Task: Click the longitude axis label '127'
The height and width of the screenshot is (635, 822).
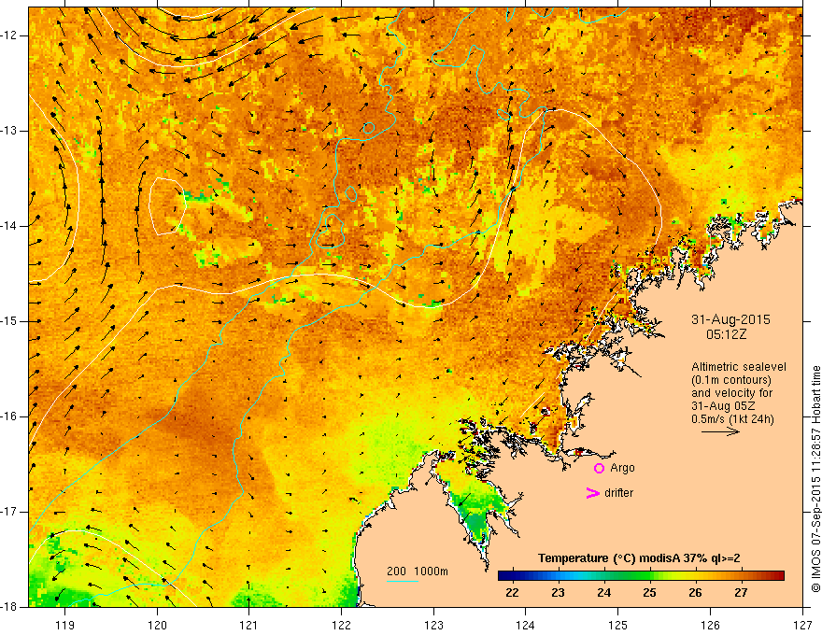Action: point(802,625)
